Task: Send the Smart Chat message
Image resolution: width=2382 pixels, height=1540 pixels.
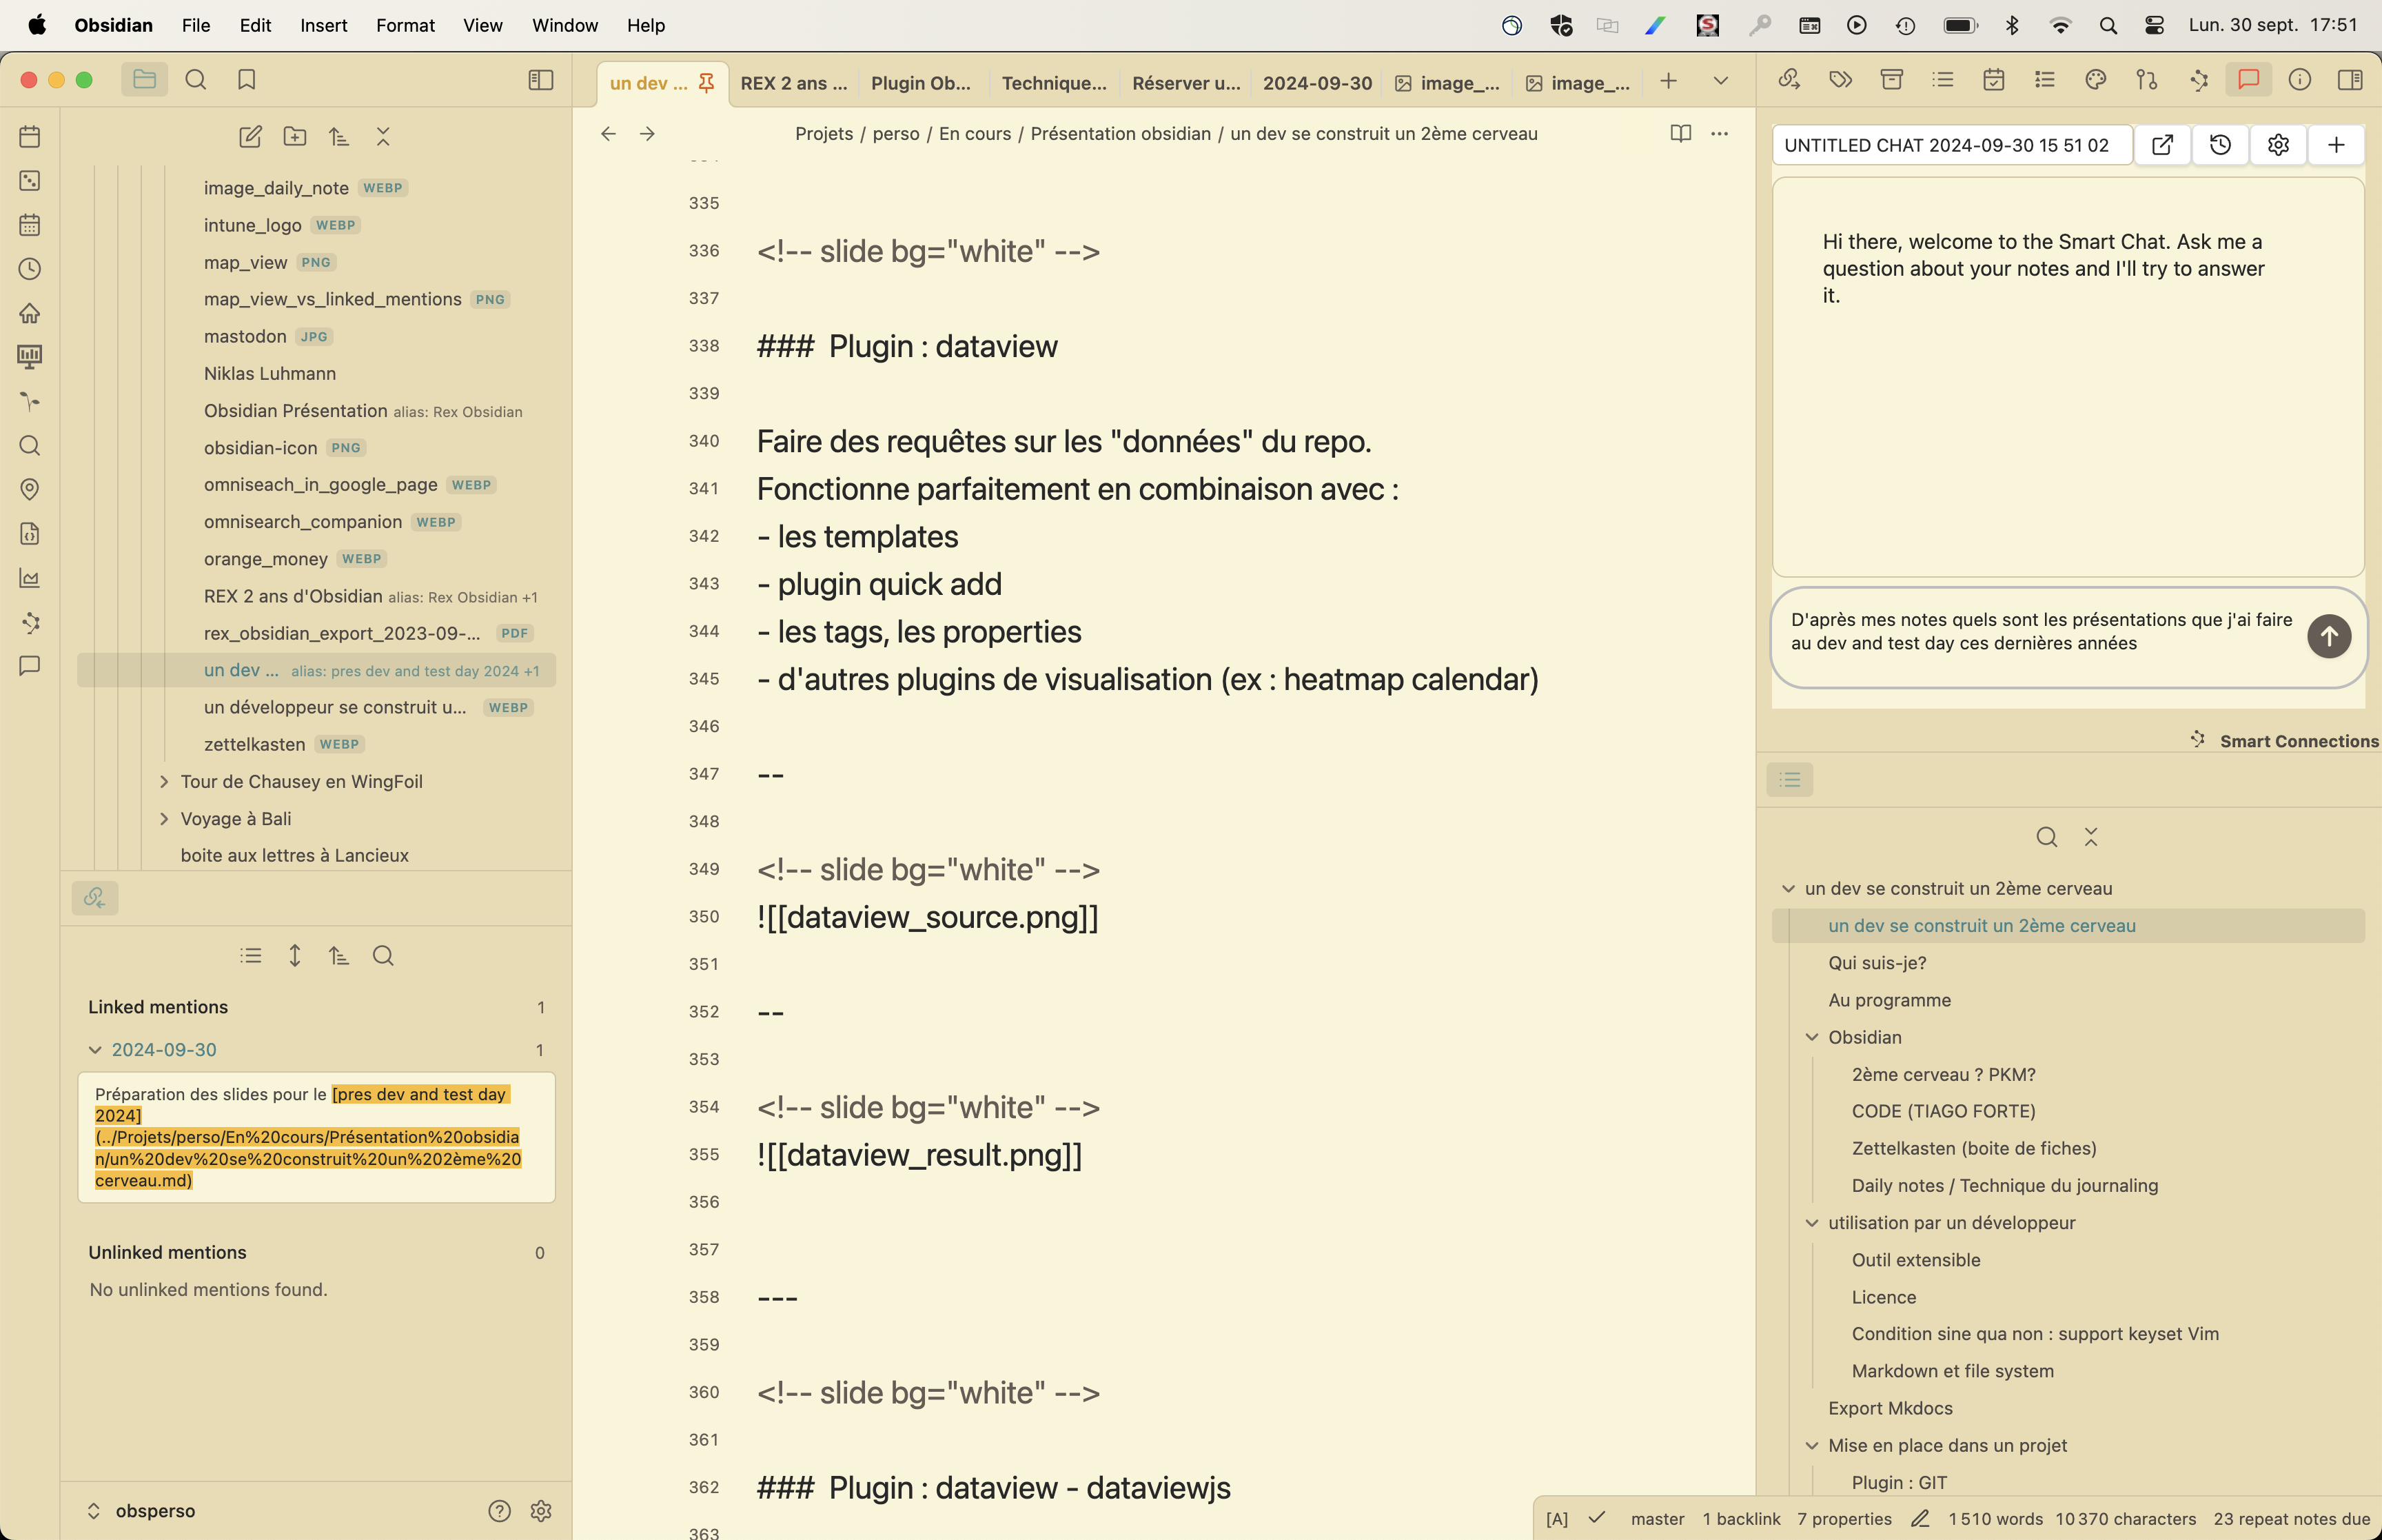Action: (2328, 636)
